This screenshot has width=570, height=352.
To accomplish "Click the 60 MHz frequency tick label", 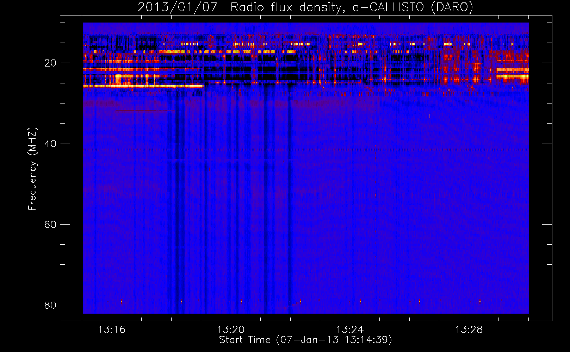I will (x=50, y=224).
